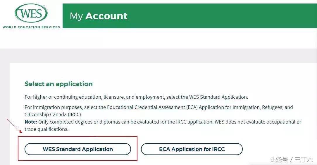Click the WES oval logo
The image size is (317, 165).
[x=31, y=14]
